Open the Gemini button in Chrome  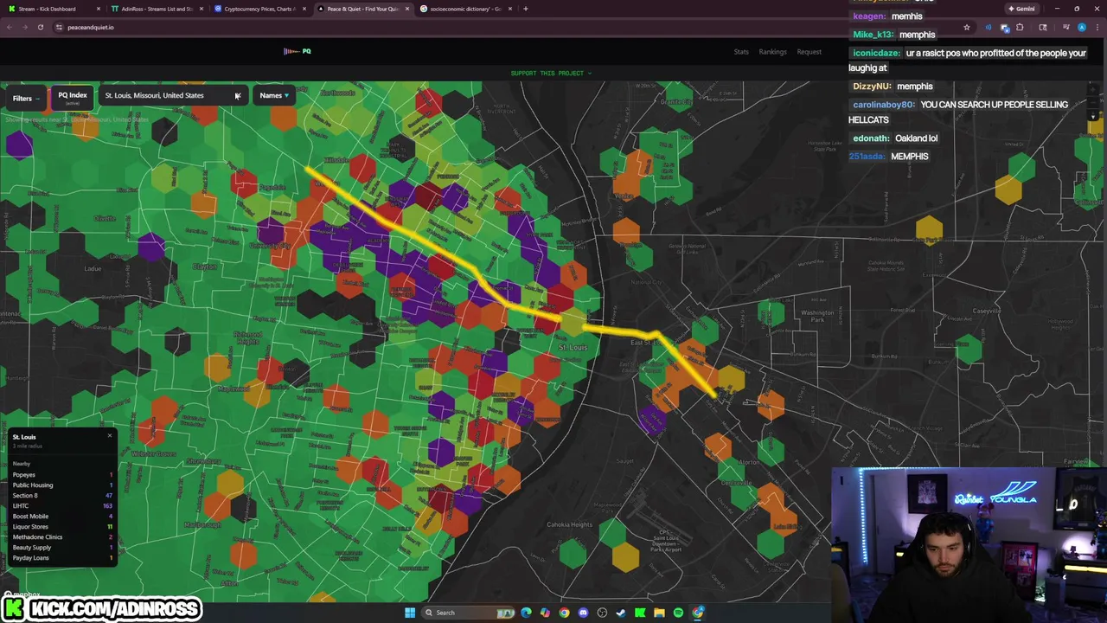click(1022, 9)
